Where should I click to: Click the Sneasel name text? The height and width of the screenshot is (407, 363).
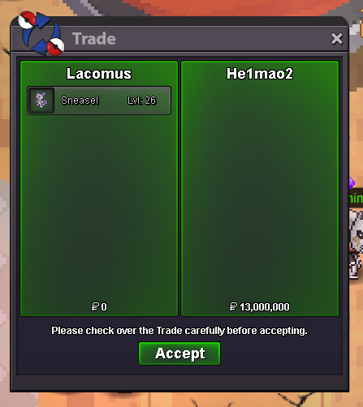80,101
